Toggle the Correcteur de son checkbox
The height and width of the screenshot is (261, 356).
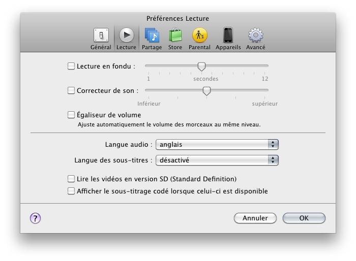[x=71, y=91]
